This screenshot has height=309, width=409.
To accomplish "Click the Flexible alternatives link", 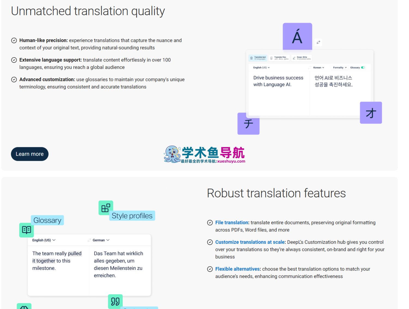I will coord(238,269).
